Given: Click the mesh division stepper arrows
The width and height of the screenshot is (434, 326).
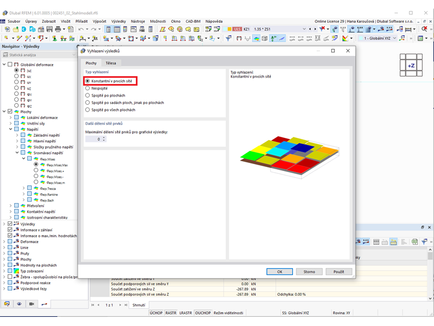Looking at the screenshot, I should coord(104,139).
